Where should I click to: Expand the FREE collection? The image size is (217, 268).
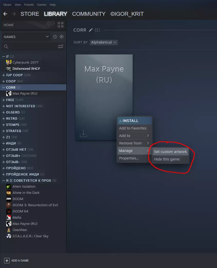pyautogui.click(x=4, y=100)
